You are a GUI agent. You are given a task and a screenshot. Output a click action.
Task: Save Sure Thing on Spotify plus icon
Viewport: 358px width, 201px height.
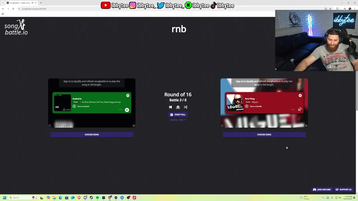click(x=247, y=106)
